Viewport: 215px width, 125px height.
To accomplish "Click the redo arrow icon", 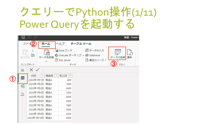I will pyautogui.click(x=35, y=37).
